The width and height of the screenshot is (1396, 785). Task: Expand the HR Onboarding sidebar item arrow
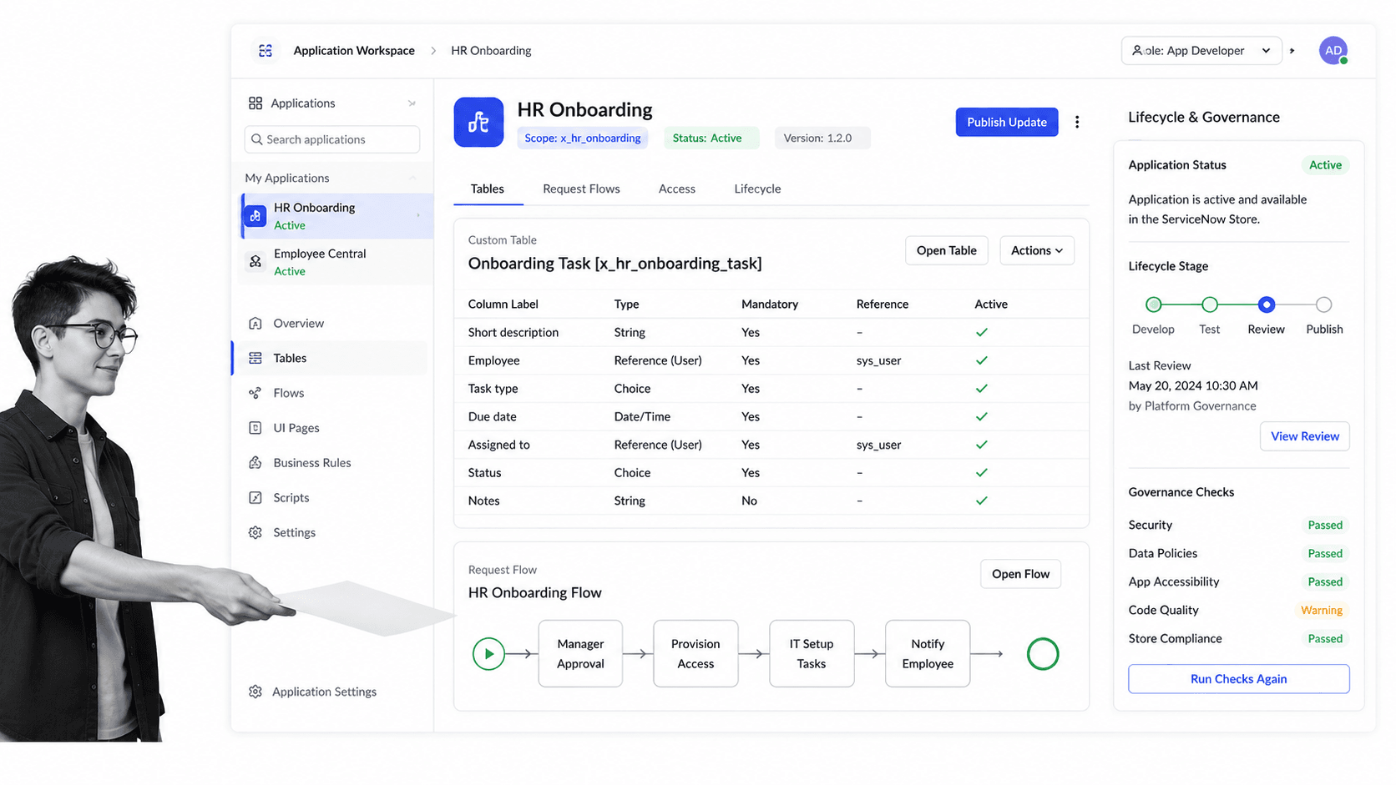pos(418,215)
